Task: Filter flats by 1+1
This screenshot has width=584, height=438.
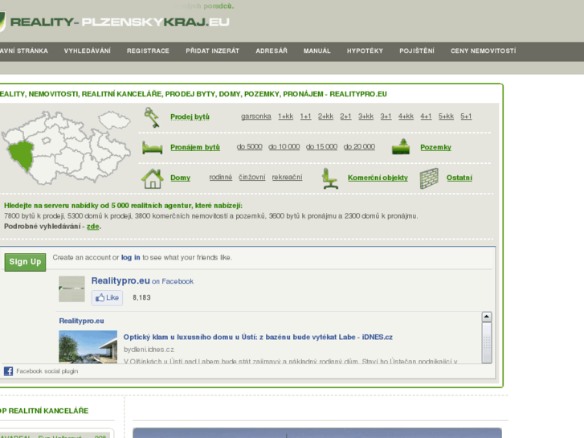Action: coord(305,117)
